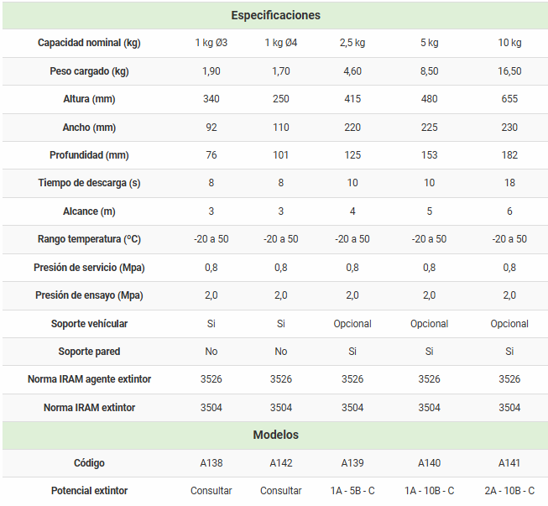
Task: Click the 655 height value
Action: click(x=509, y=99)
